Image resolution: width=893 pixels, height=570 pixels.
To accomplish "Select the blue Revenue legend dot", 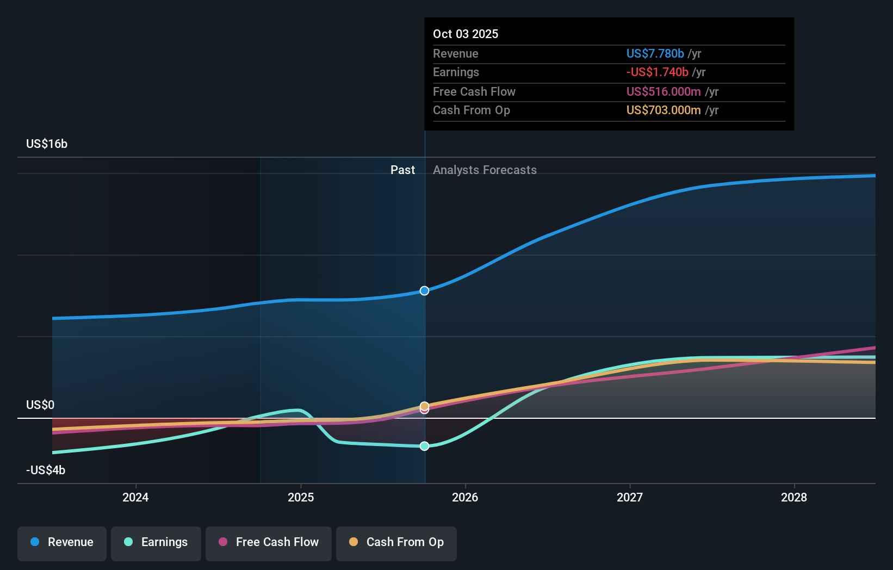I will [x=35, y=542].
